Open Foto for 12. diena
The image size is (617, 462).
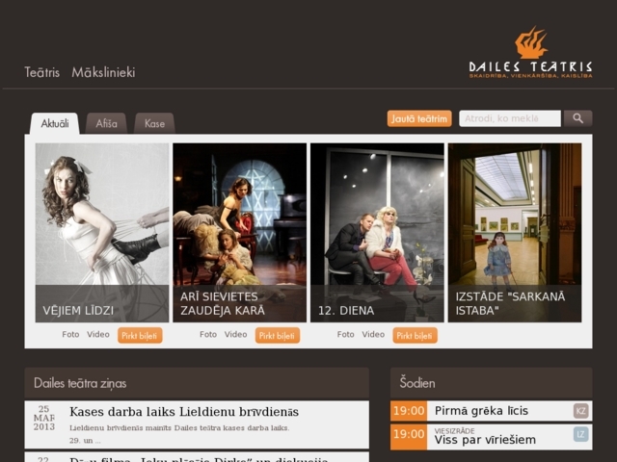tap(345, 334)
